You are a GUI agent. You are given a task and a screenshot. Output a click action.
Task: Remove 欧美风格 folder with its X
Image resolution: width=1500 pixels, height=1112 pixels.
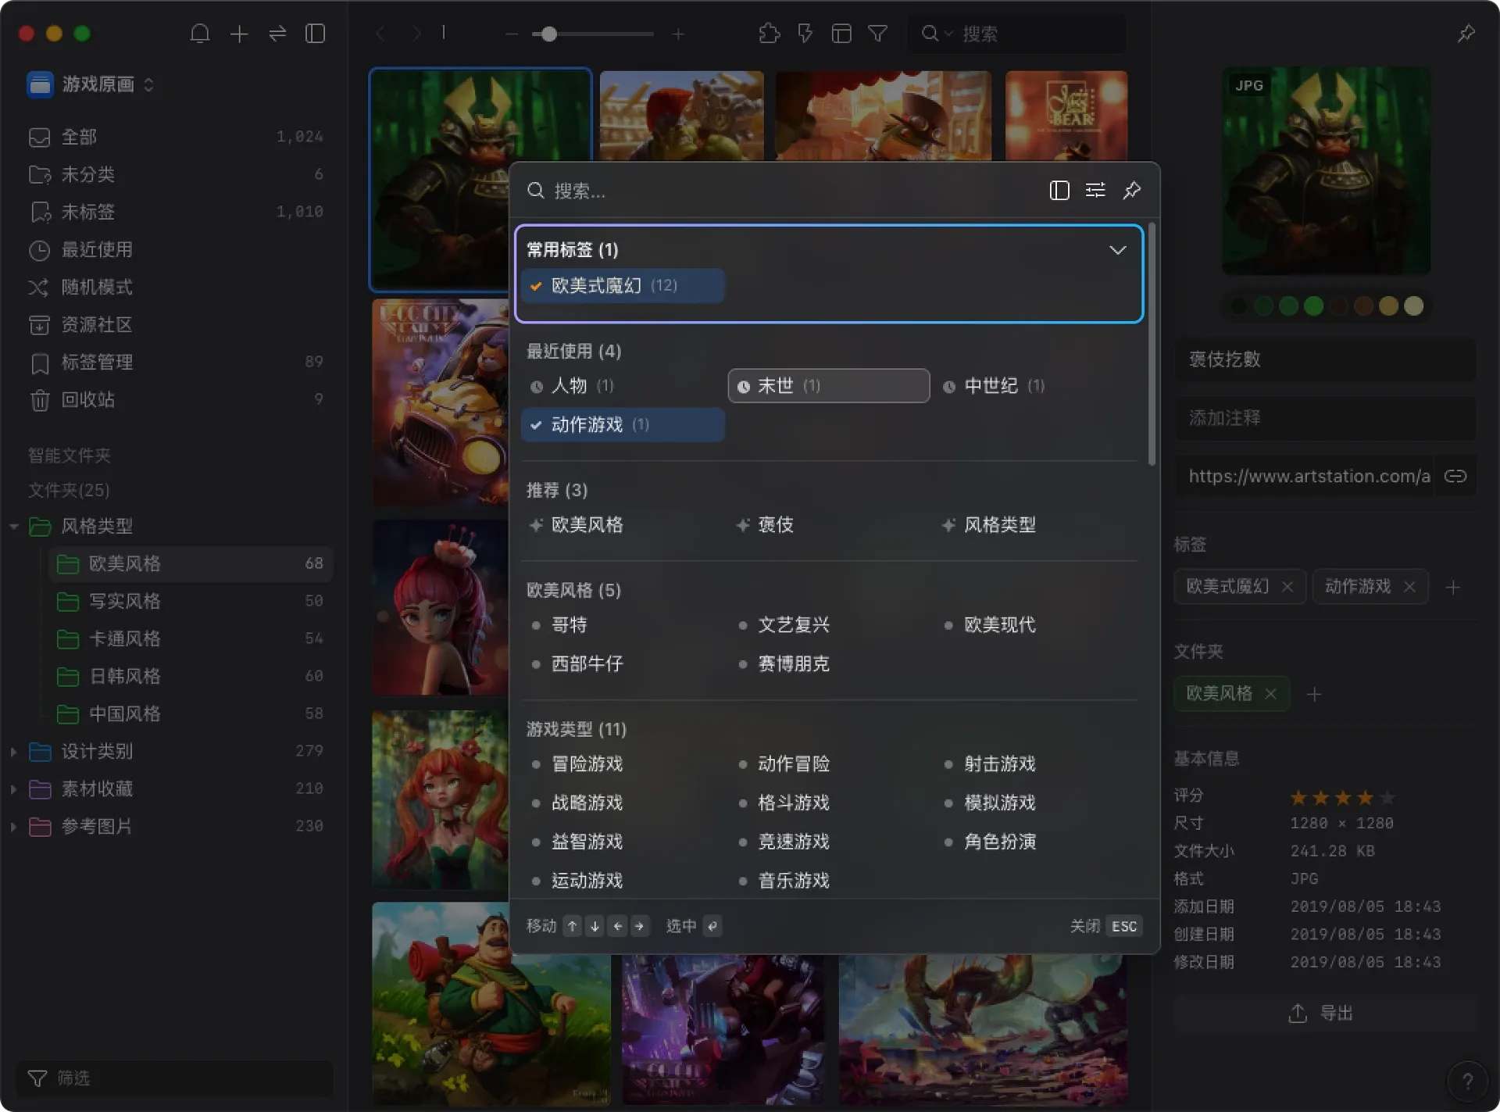[1271, 694]
